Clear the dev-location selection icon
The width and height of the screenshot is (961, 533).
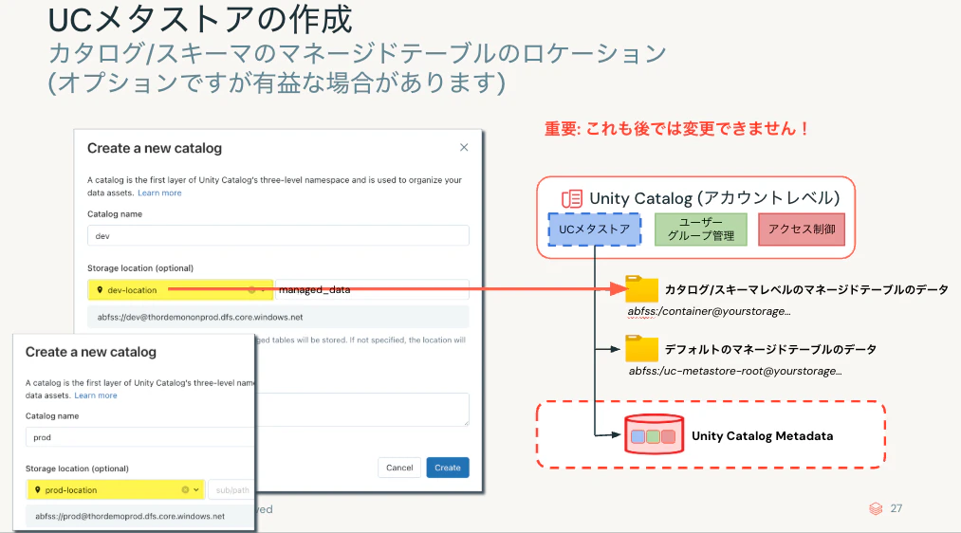click(251, 290)
